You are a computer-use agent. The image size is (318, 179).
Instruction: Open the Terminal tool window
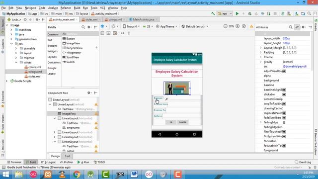tap(14, 162)
